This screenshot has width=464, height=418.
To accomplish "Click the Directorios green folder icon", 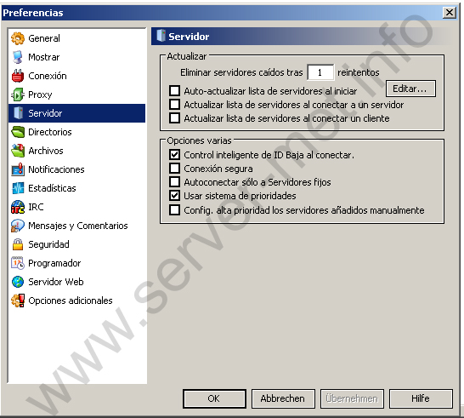I will tap(18, 132).
